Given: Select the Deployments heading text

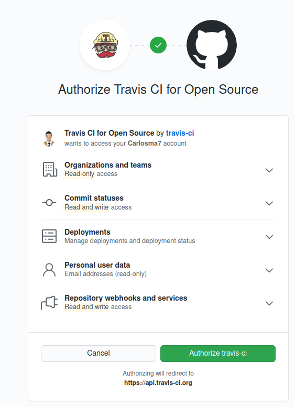Looking at the screenshot, I should [x=88, y=232].
